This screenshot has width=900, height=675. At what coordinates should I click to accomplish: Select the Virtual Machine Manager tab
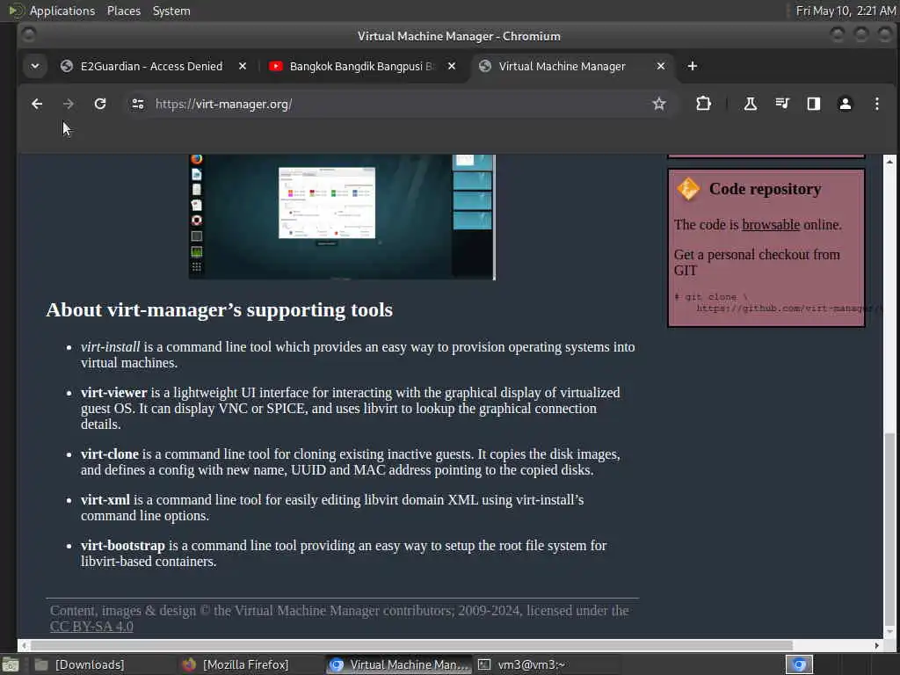pos(562,66)
